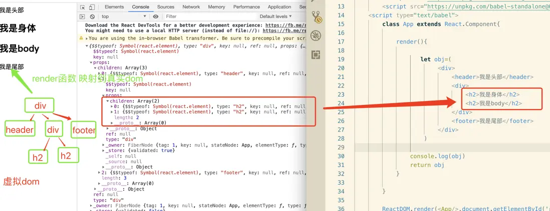Open the Default levels dropdown
Viewport: 550px width, 211px height.
276,16
